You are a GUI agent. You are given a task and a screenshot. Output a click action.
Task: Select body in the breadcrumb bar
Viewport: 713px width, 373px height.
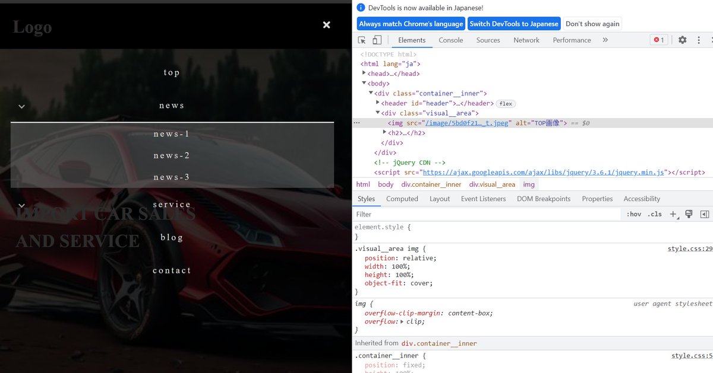point(386,184)
